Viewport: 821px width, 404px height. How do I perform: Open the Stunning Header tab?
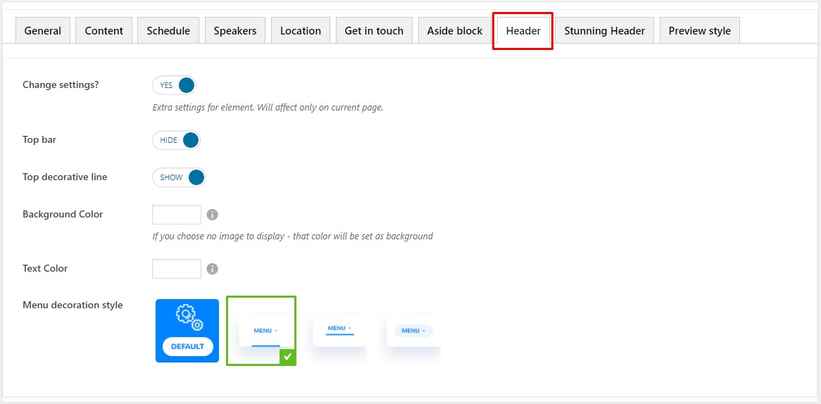tap(604, 31)
